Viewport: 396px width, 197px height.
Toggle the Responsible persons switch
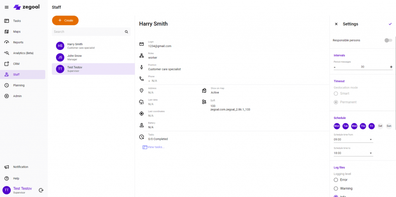388,40
